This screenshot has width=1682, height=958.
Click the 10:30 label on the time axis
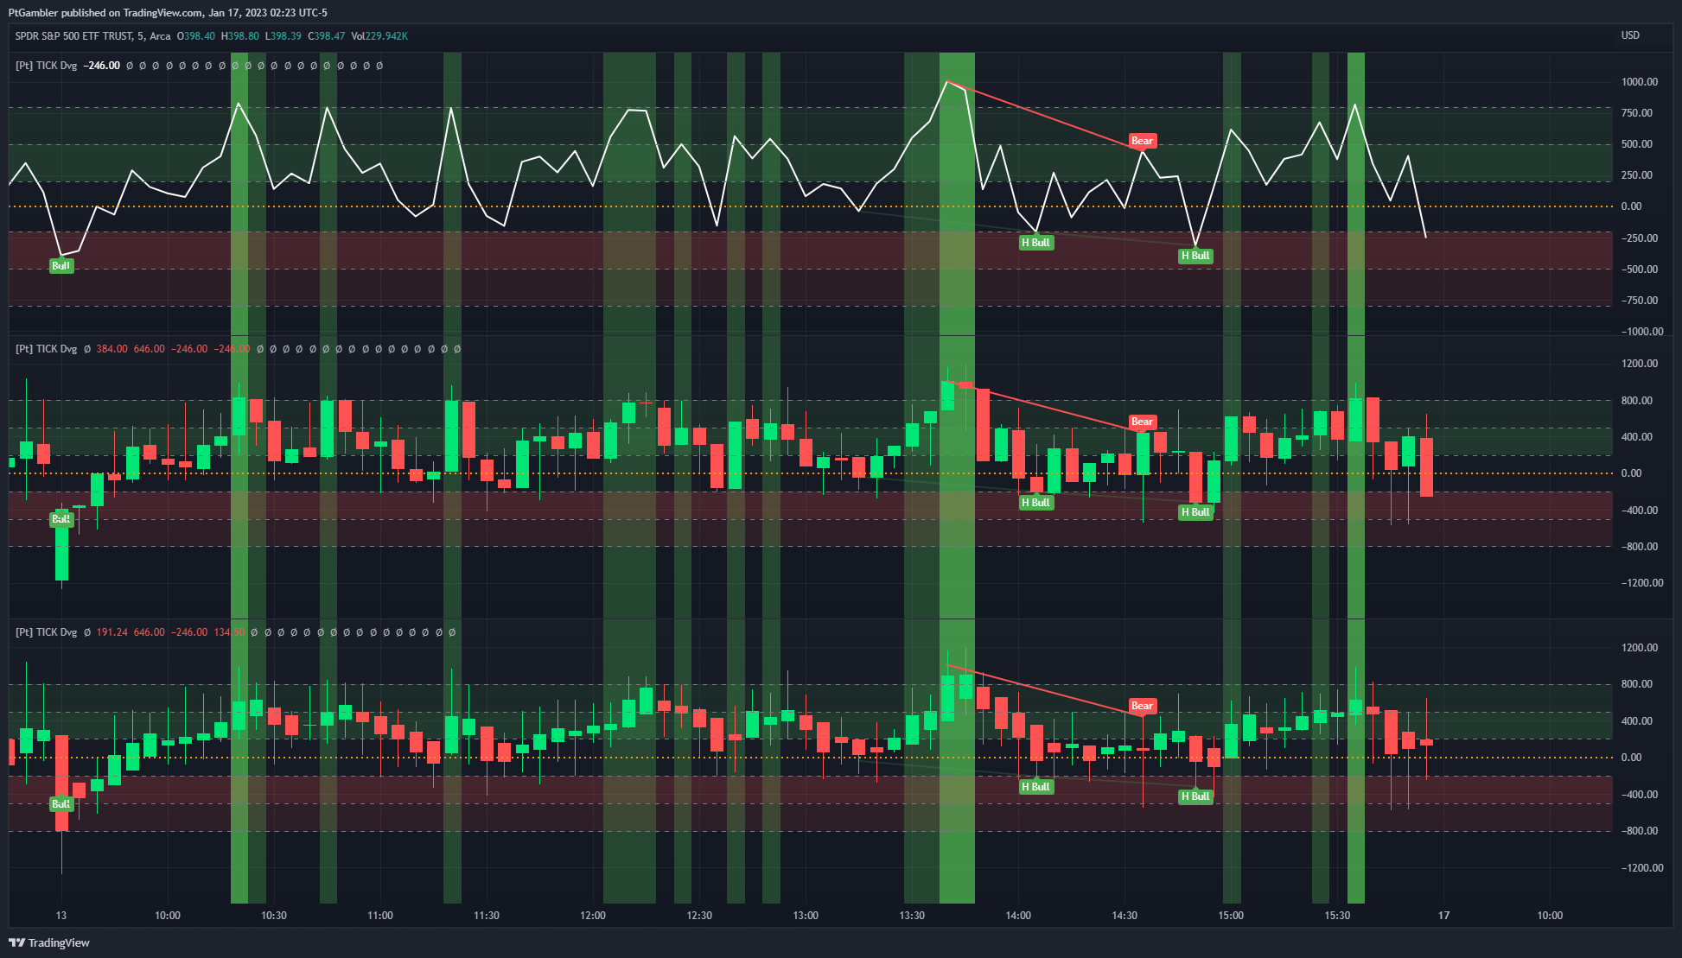[274, 916]
